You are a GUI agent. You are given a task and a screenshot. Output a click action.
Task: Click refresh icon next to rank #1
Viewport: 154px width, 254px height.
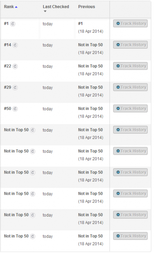point(13,24)
